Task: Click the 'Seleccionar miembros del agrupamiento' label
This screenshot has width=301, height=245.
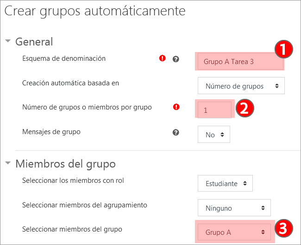Action: click(x=85, y=205)
